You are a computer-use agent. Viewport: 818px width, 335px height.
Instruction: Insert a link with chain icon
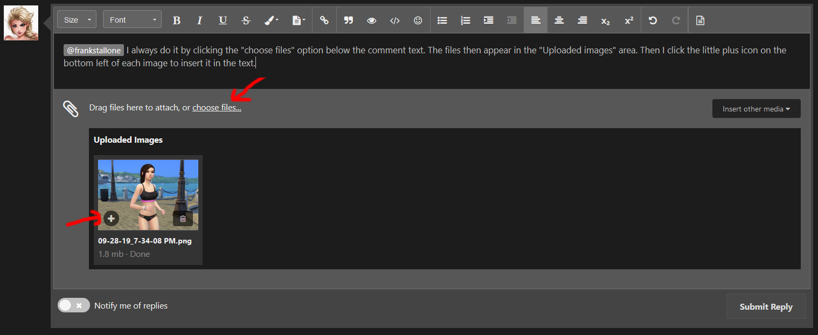point(324,20)
